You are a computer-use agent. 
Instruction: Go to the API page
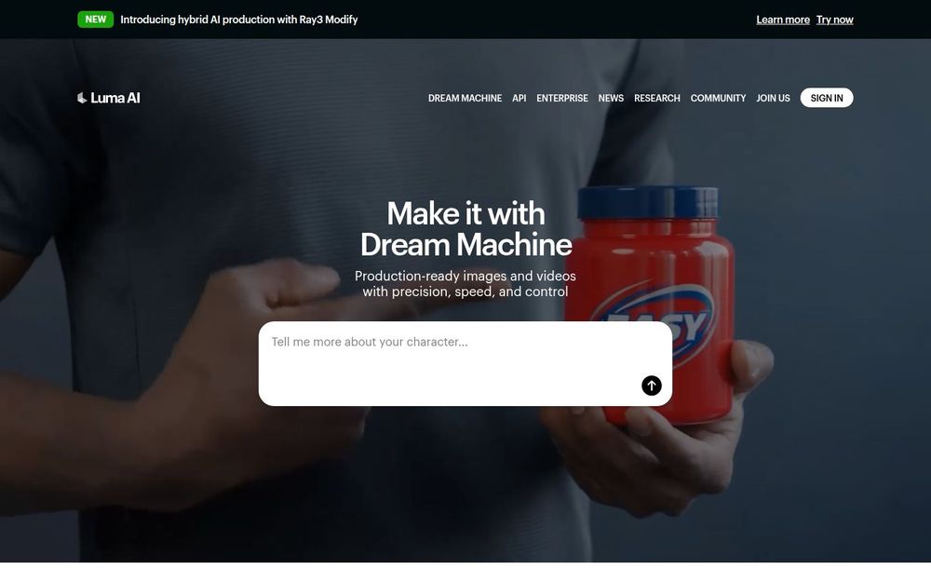coord(519,98)
